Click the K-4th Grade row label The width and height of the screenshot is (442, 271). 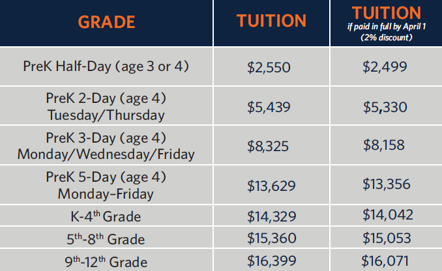point(107,216)
